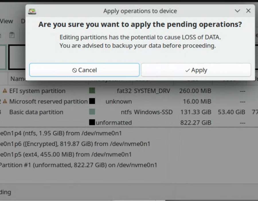Confirm with the Apply button
This screenshot has width=258, height=201.
(196, 70)
